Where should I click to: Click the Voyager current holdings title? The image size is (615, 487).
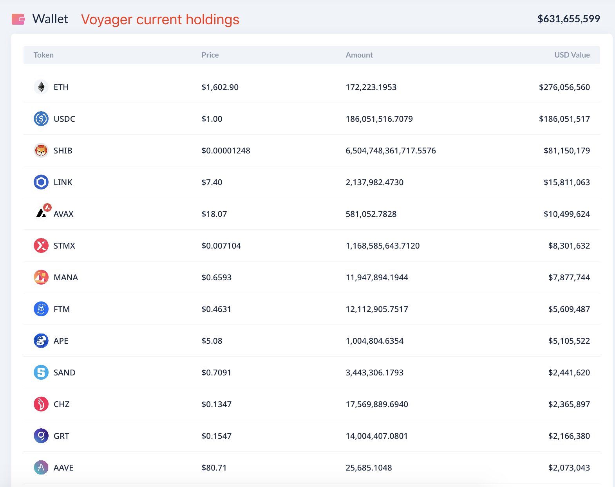160,20
